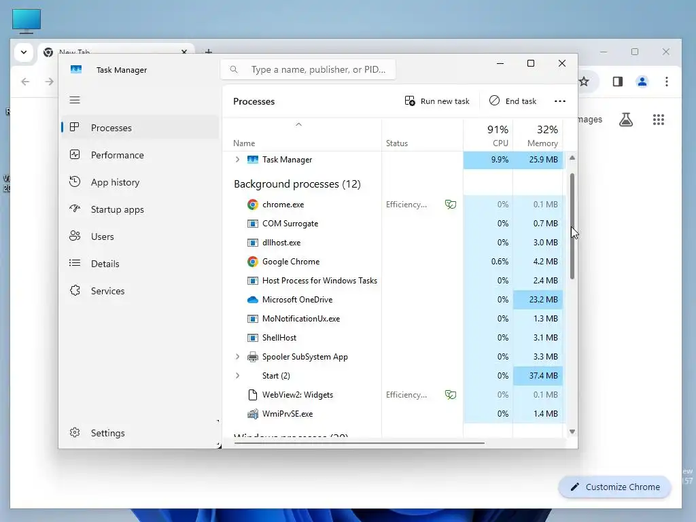Open Performance icon in sidebar
Viewport: 696px width, 522px height.
pyautogui.click(x=75, y=154)
